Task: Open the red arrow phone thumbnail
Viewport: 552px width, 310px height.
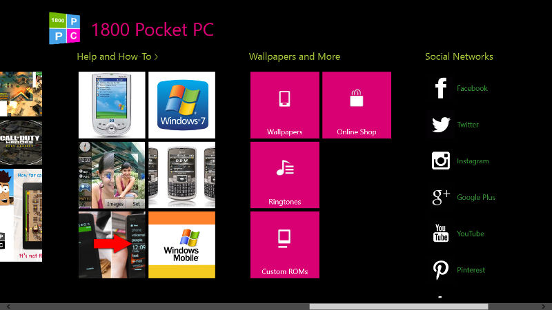Action: 112,245
